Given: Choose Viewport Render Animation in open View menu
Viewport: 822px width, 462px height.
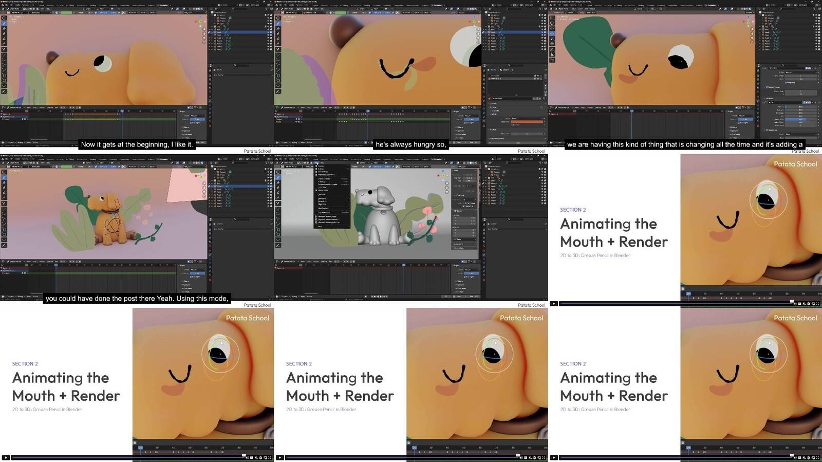Looking at the screenshot, I should [332, 219].
